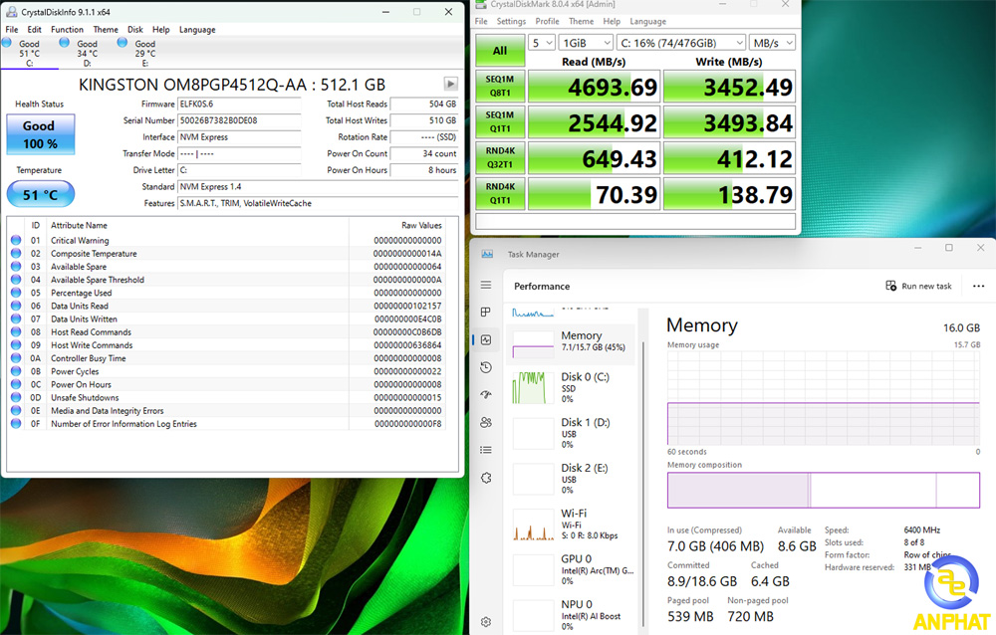The height and width of the screenshot is (635, 996).
Task: Click Percentage Used status circle icon
Action: (x=16, y=293)
